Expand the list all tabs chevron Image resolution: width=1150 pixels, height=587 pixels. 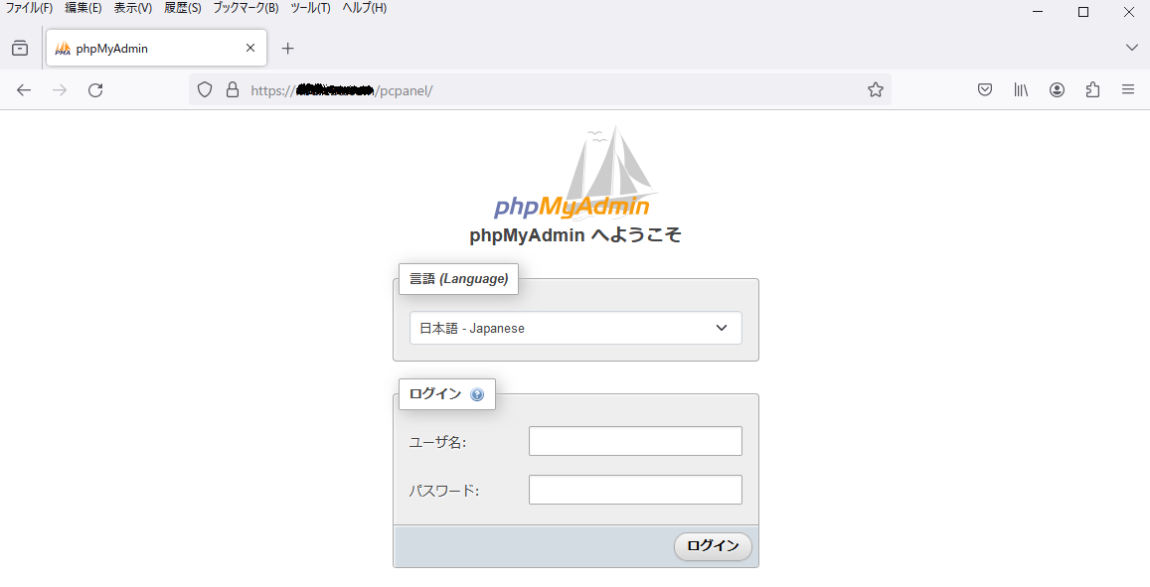coord(1131,48)
